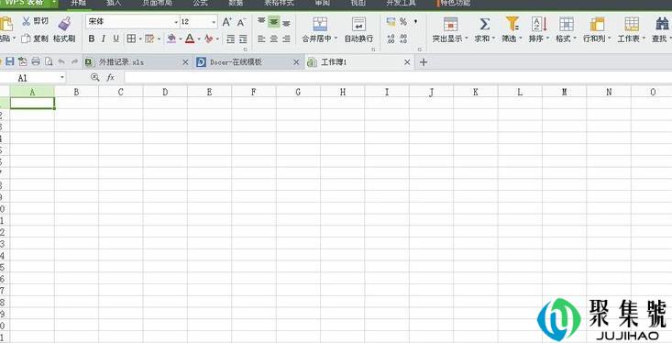Click the Format Painter brush icon
Screen dimensions: 672x343
(x=65, y=24)
